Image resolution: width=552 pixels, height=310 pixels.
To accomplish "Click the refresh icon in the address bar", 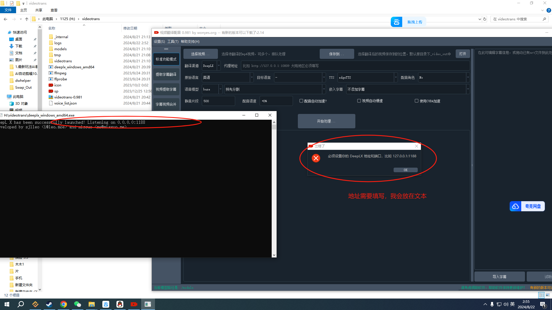I will click(485, 19).
